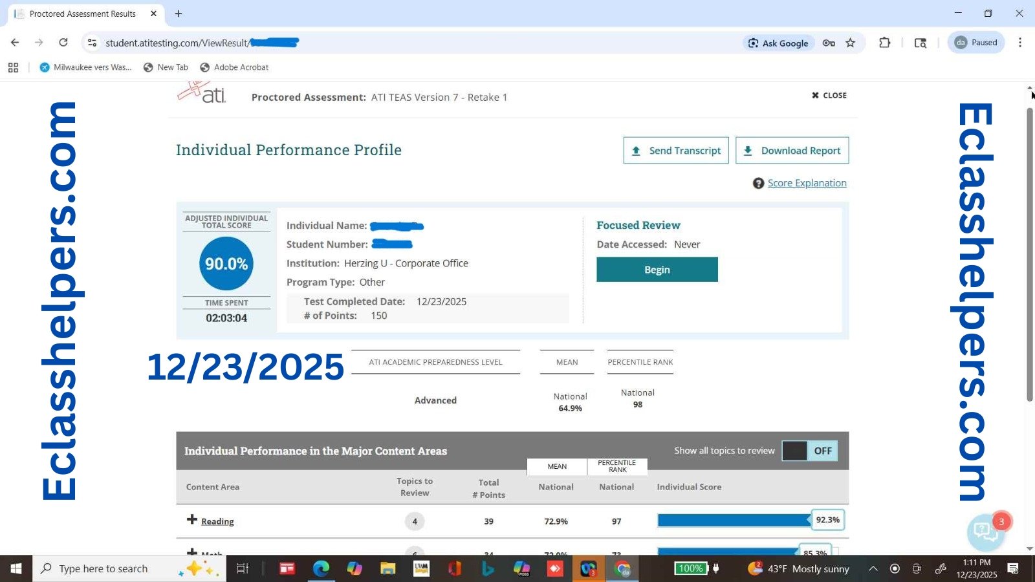This screenshot has width=1035, height=582.
Task: Open File Explorer from the taskbar
Action: [387, 568]
